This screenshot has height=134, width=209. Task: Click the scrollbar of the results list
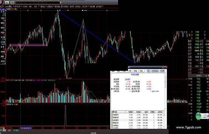[164, 119]
